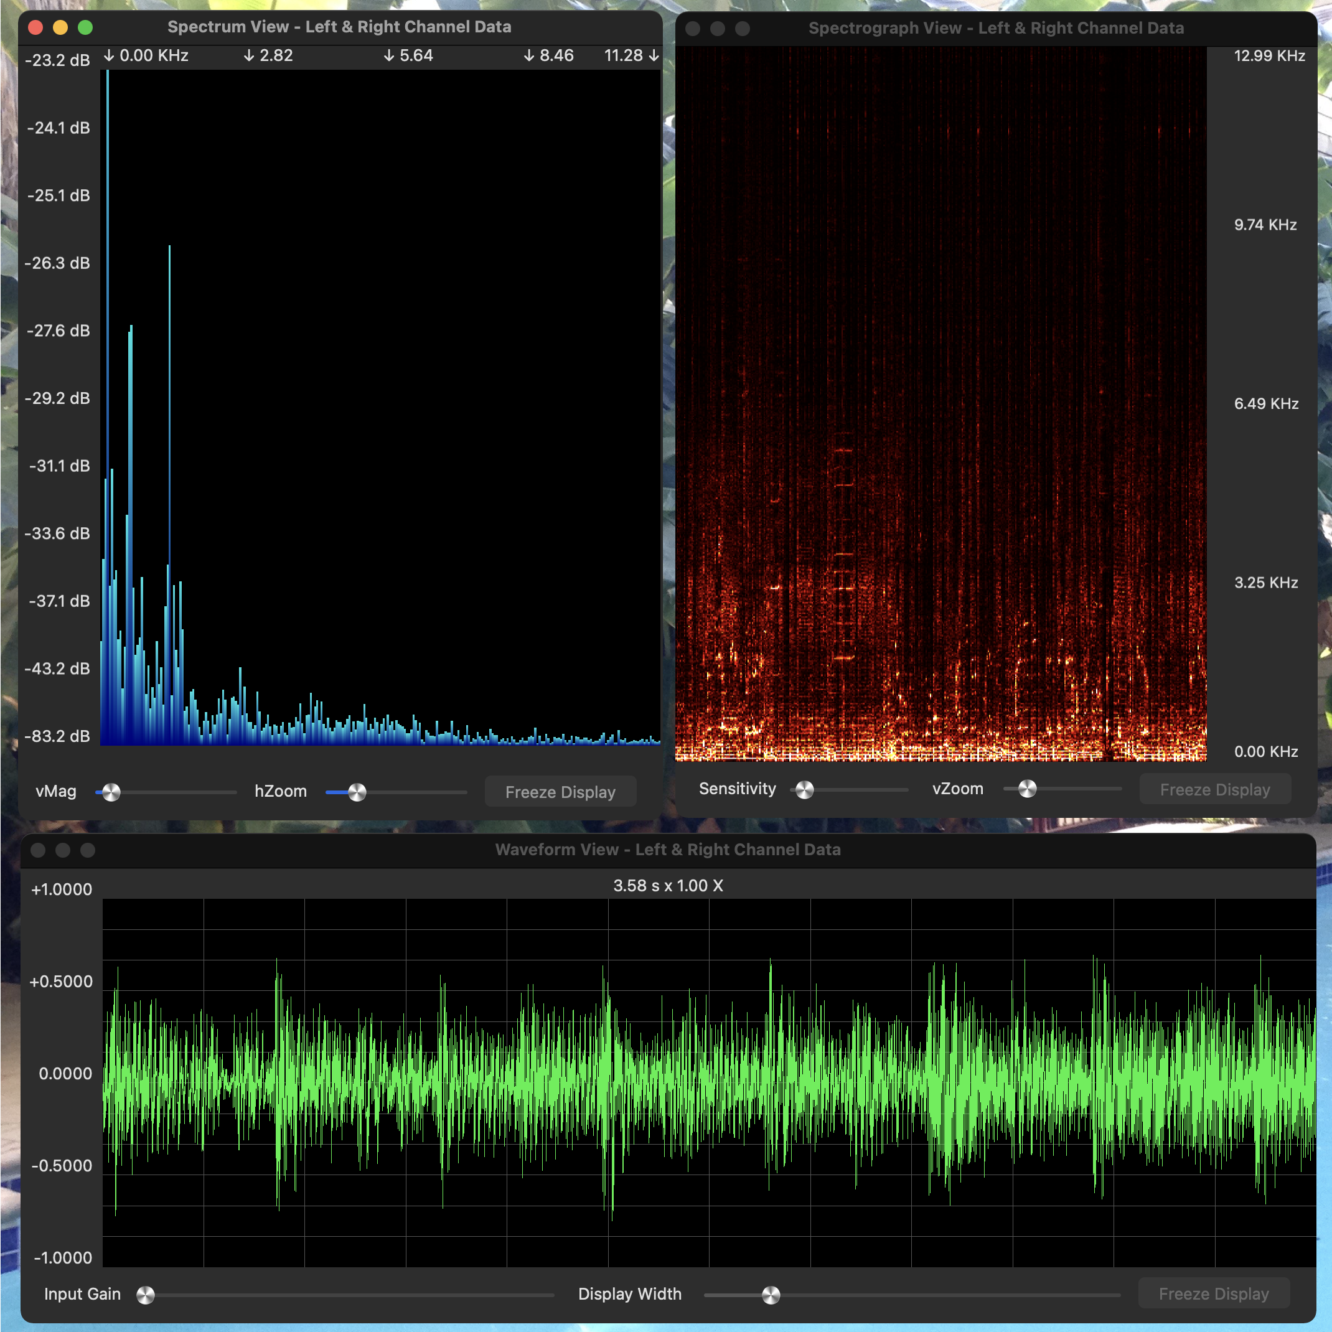This screenshot has width=1332, height=1332.
Task: Zoom the Spectrograph View window
Action: (x=743, y=28)
